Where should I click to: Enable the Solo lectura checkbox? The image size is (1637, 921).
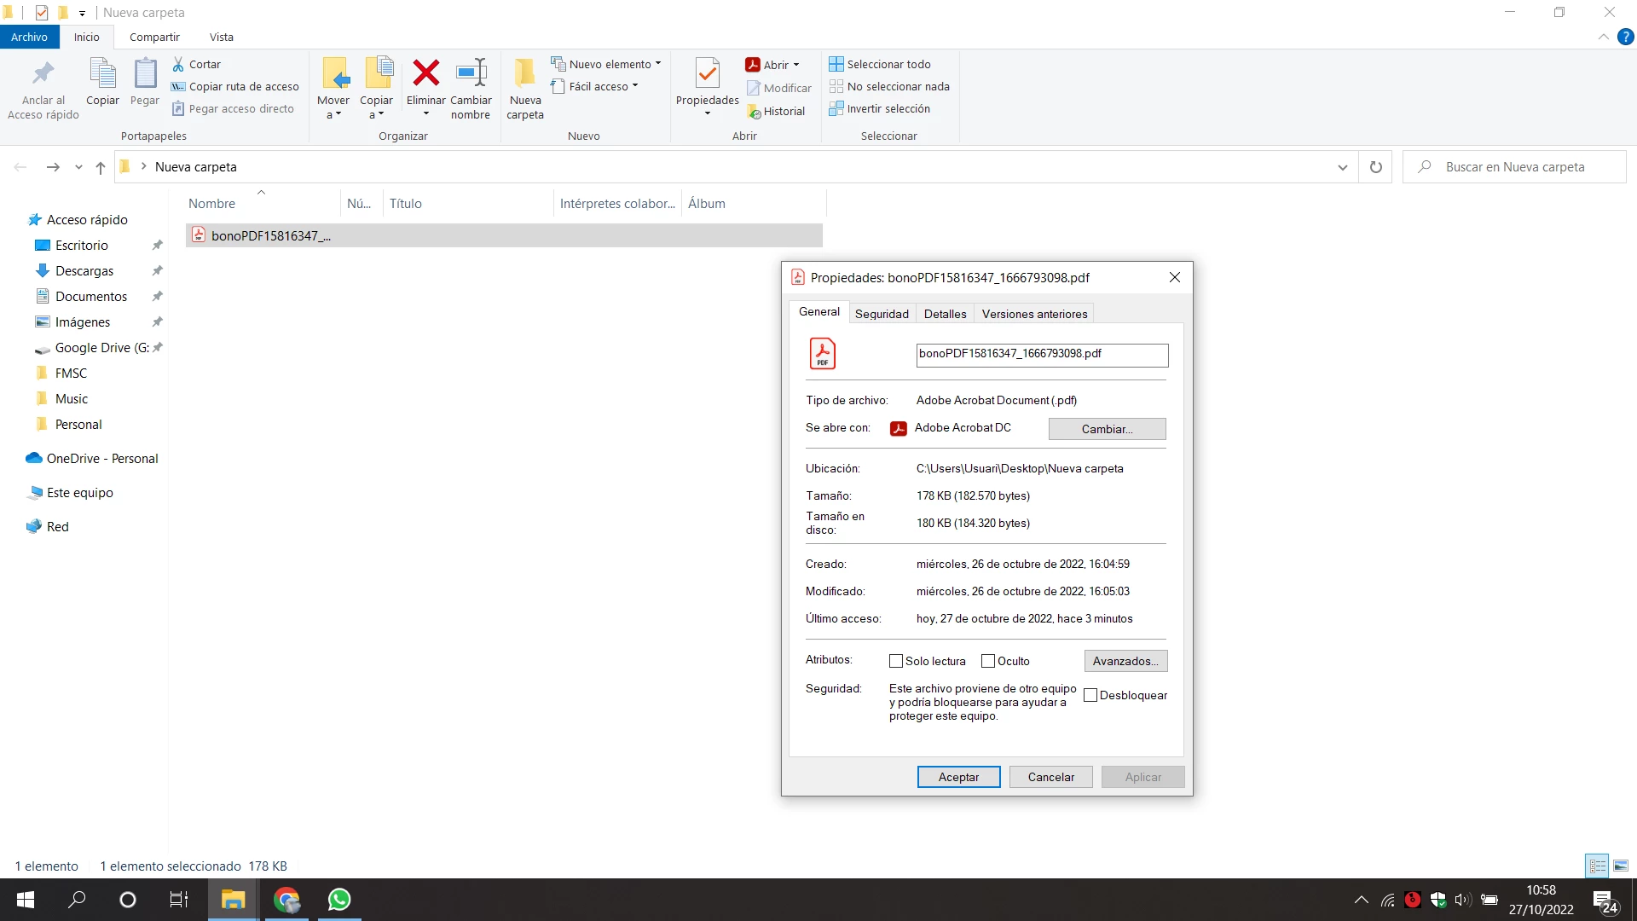(896, 661)
